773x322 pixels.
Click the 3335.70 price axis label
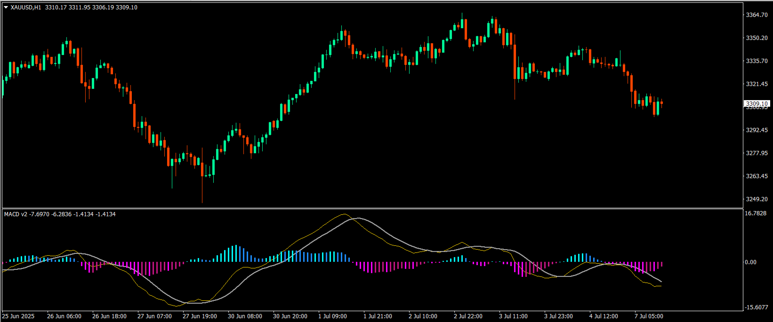757,61
